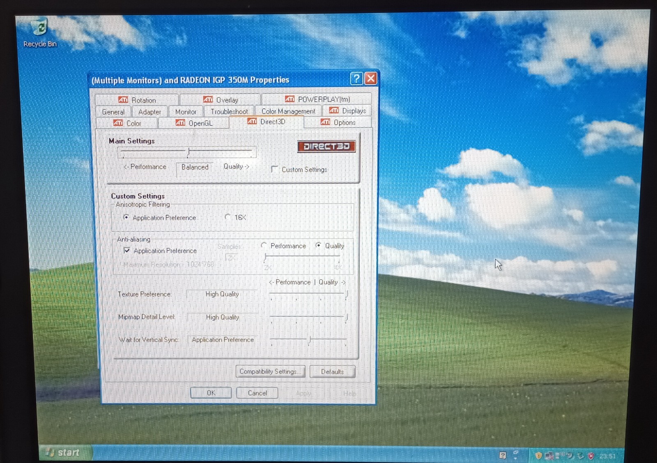Click the greyed Help button
This screenshot has width=657, height=463.
click(349, 394)
